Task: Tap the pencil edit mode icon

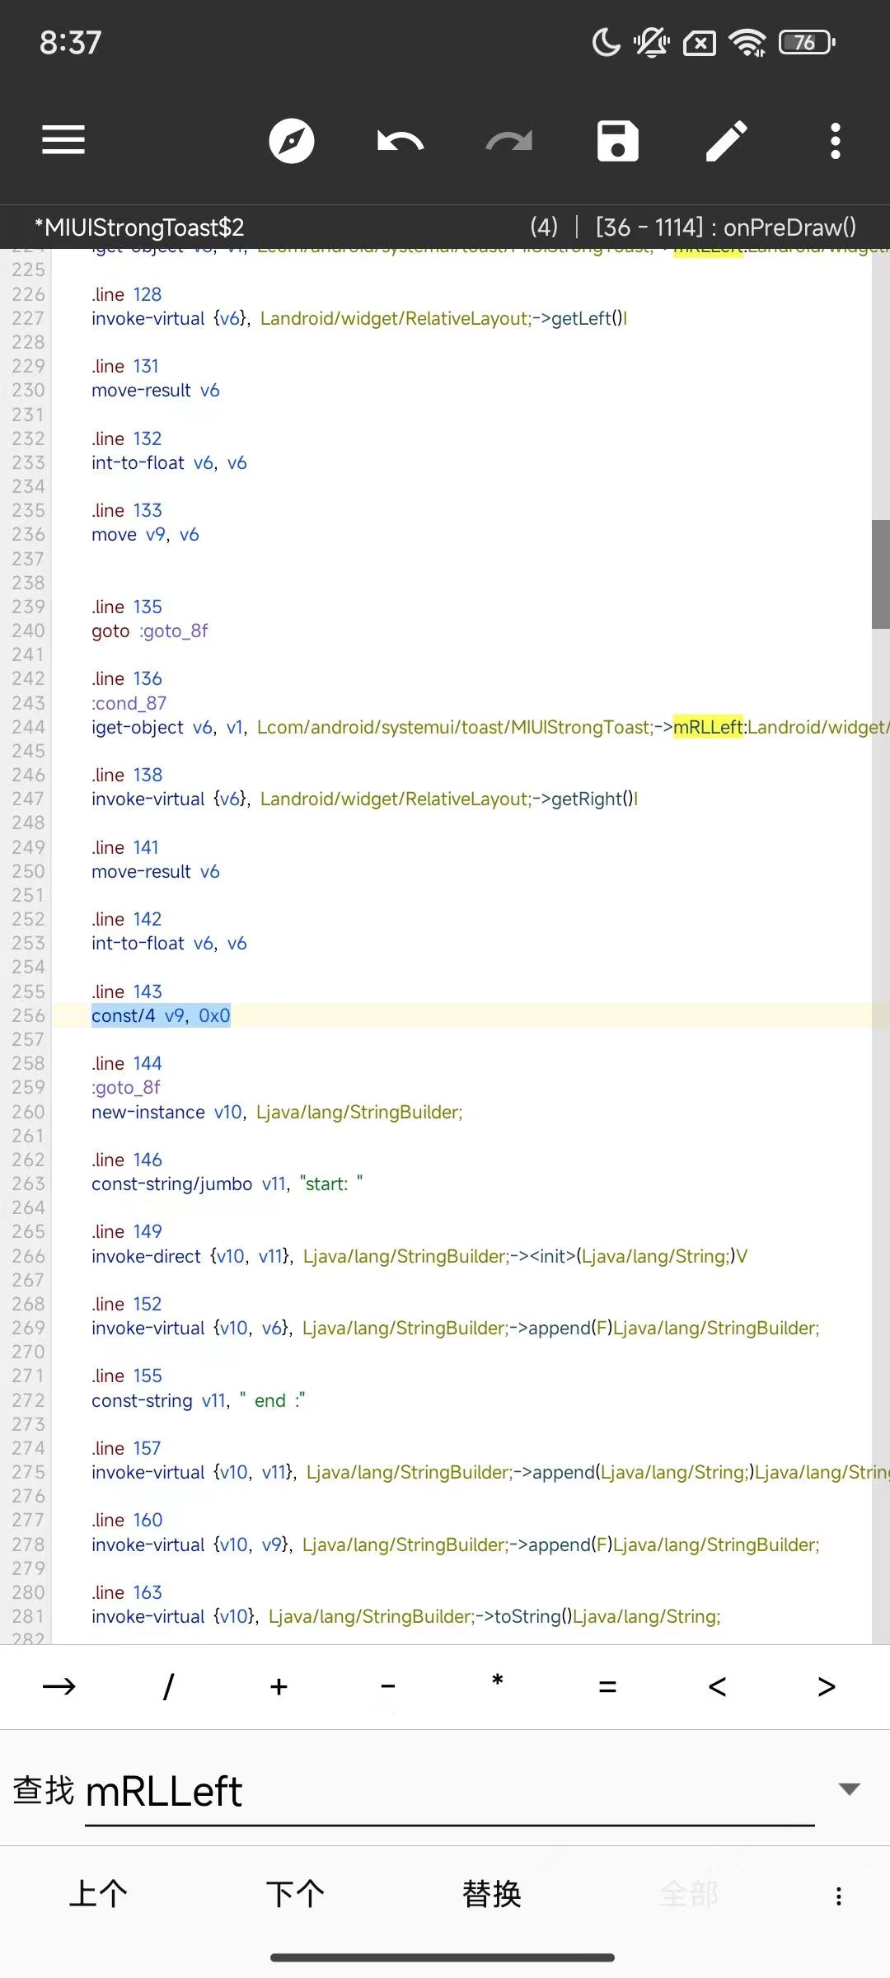Action: [x=726, y=141]
